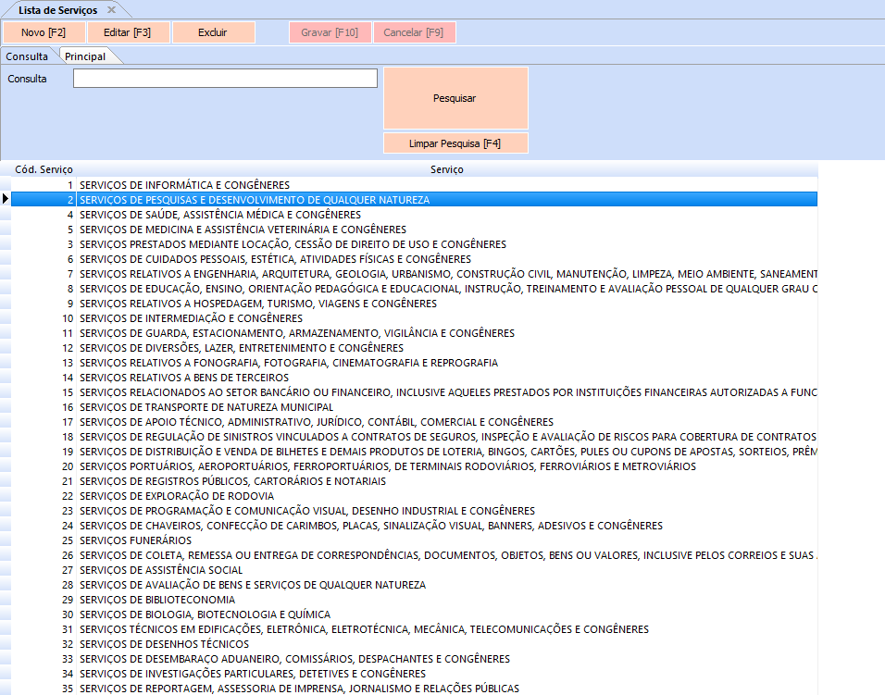Click the Serviço column header

446,170
